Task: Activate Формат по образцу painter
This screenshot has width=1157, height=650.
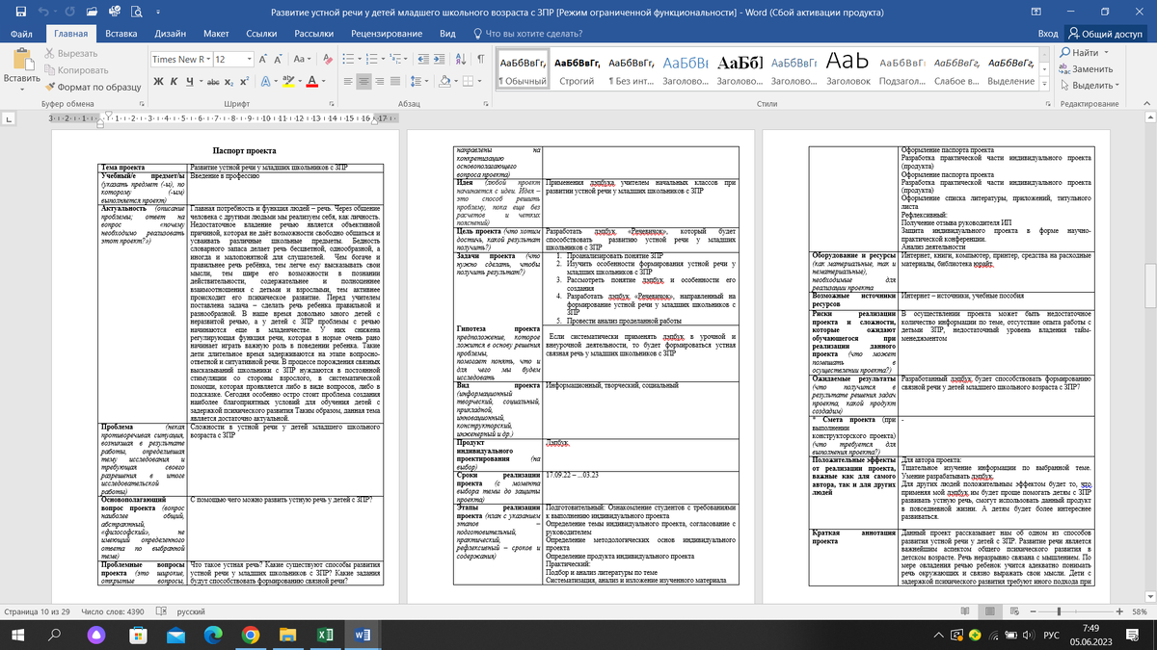Action: [x=93, y=87]
